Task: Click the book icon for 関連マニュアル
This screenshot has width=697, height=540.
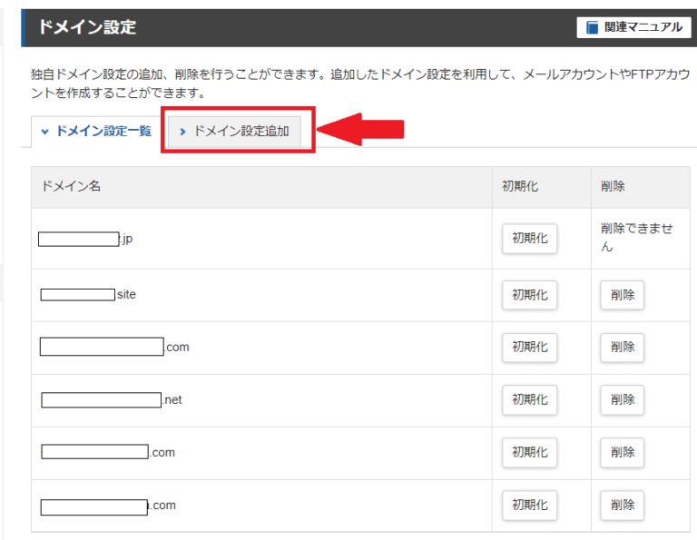Action: click(x=593, y=27)
